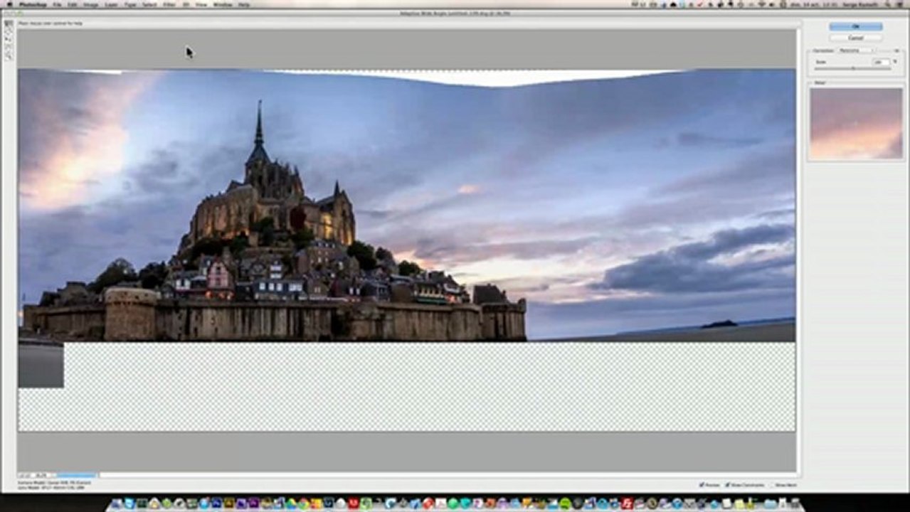Select the Polygon Constraint tool
Viewport: 910px width, 512px height.
(x=9, y=31)
